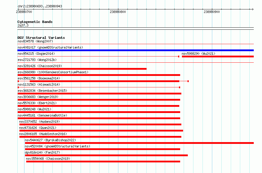262x173 pixels.
Task: Open dgv816n140 (Fan2017) label
Action: coord(42,152)
